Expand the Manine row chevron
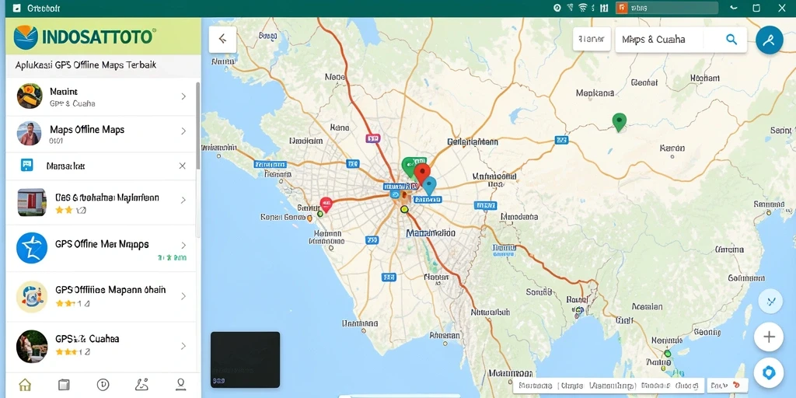This screenshot has width=796, height=398. (183, 96)
